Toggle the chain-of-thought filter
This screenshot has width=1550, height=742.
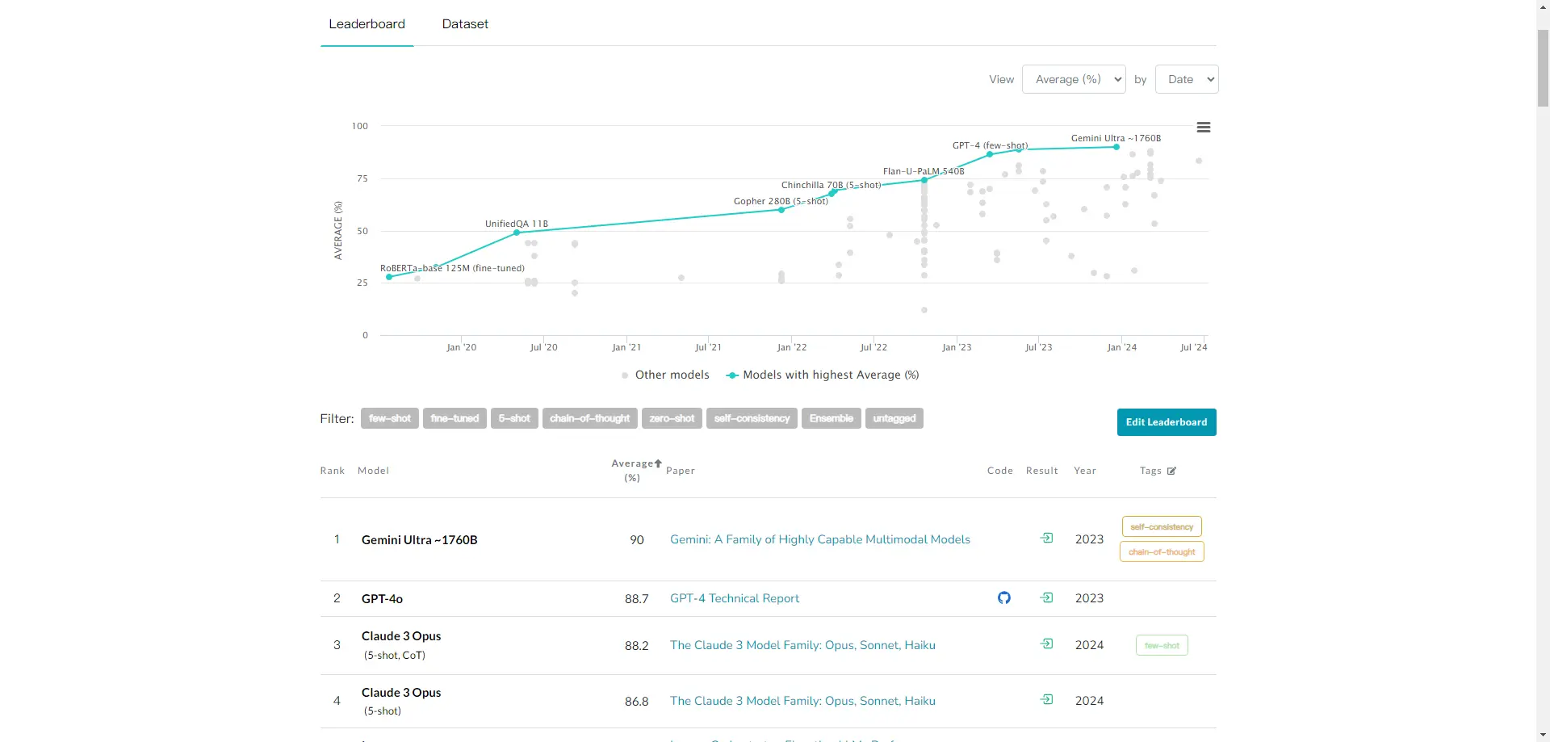click(590, 418)
